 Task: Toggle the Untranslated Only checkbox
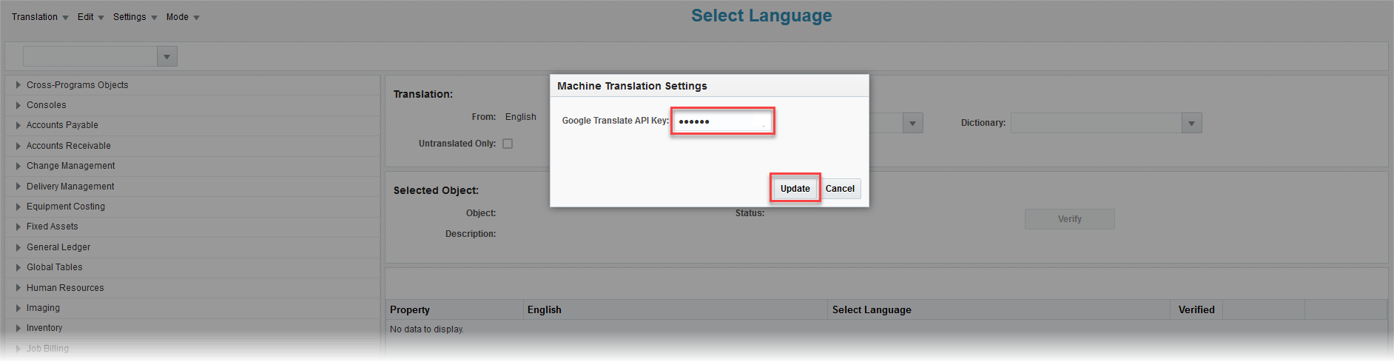(508, 144)
